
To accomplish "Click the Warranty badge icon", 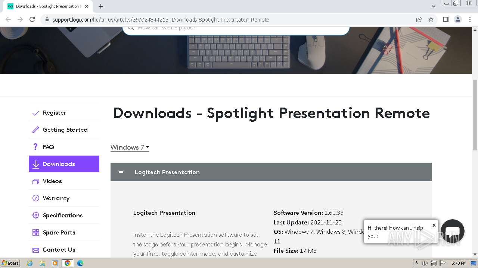I will 36,198.
